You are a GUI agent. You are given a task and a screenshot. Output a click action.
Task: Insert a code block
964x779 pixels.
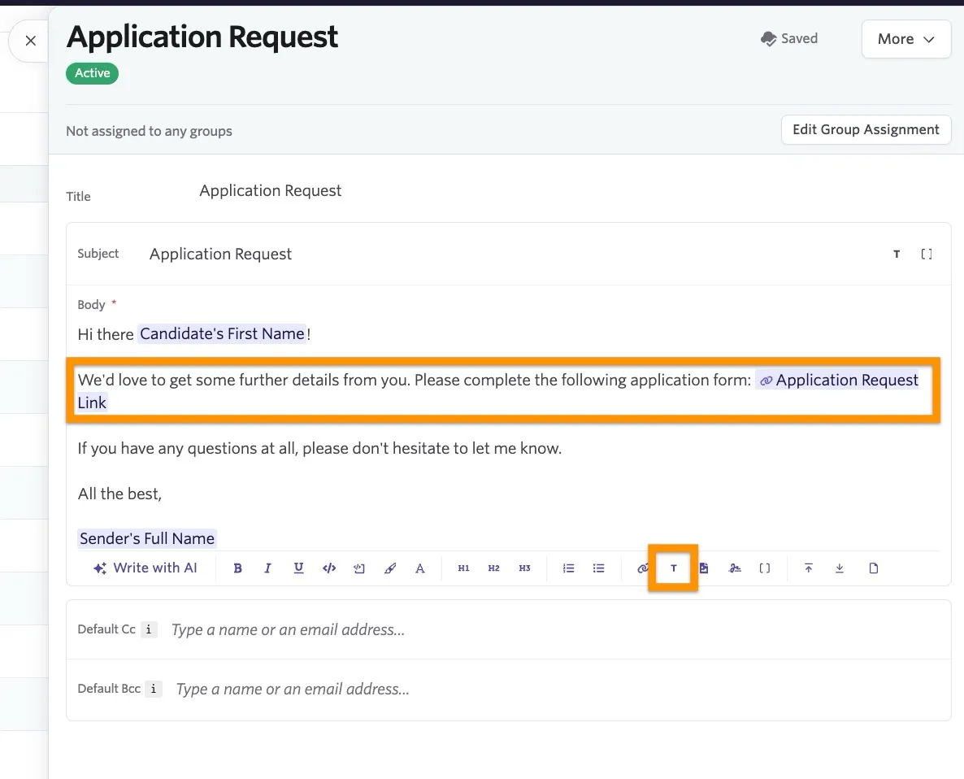[x=359, y=568]
